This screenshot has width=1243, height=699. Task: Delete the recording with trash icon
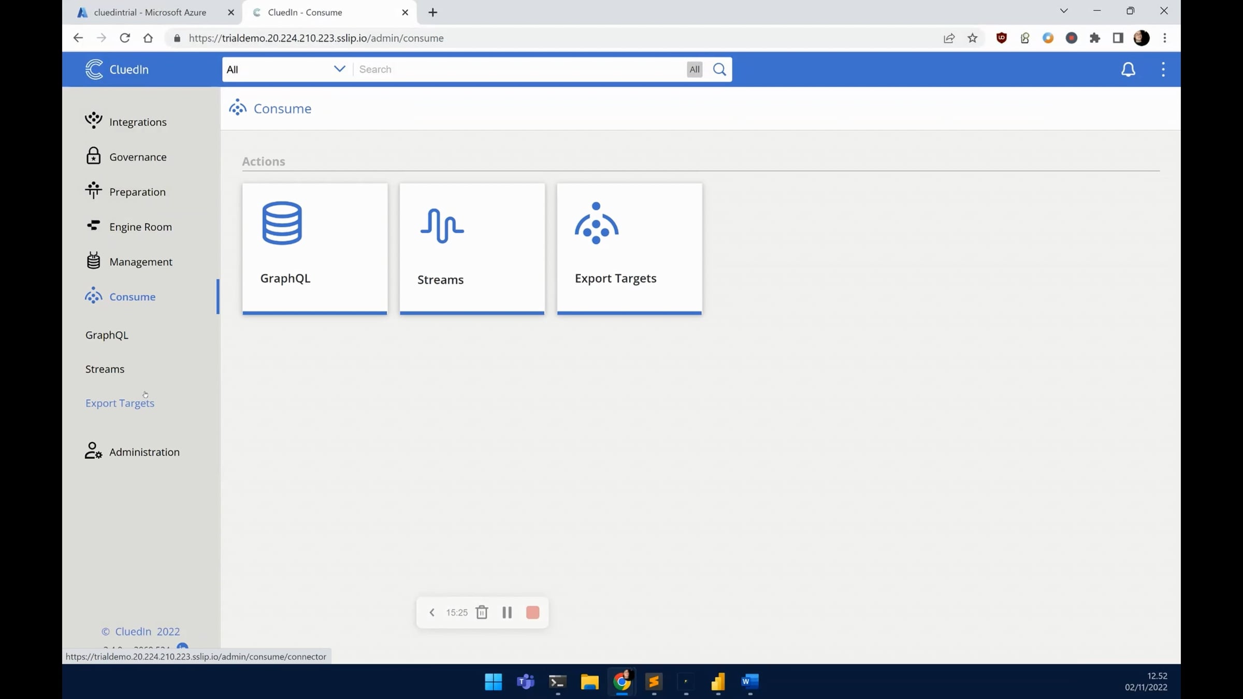pos(482,613)
